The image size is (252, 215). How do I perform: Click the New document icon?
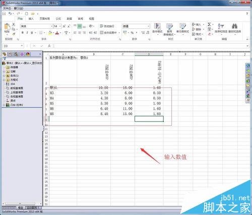27,14
